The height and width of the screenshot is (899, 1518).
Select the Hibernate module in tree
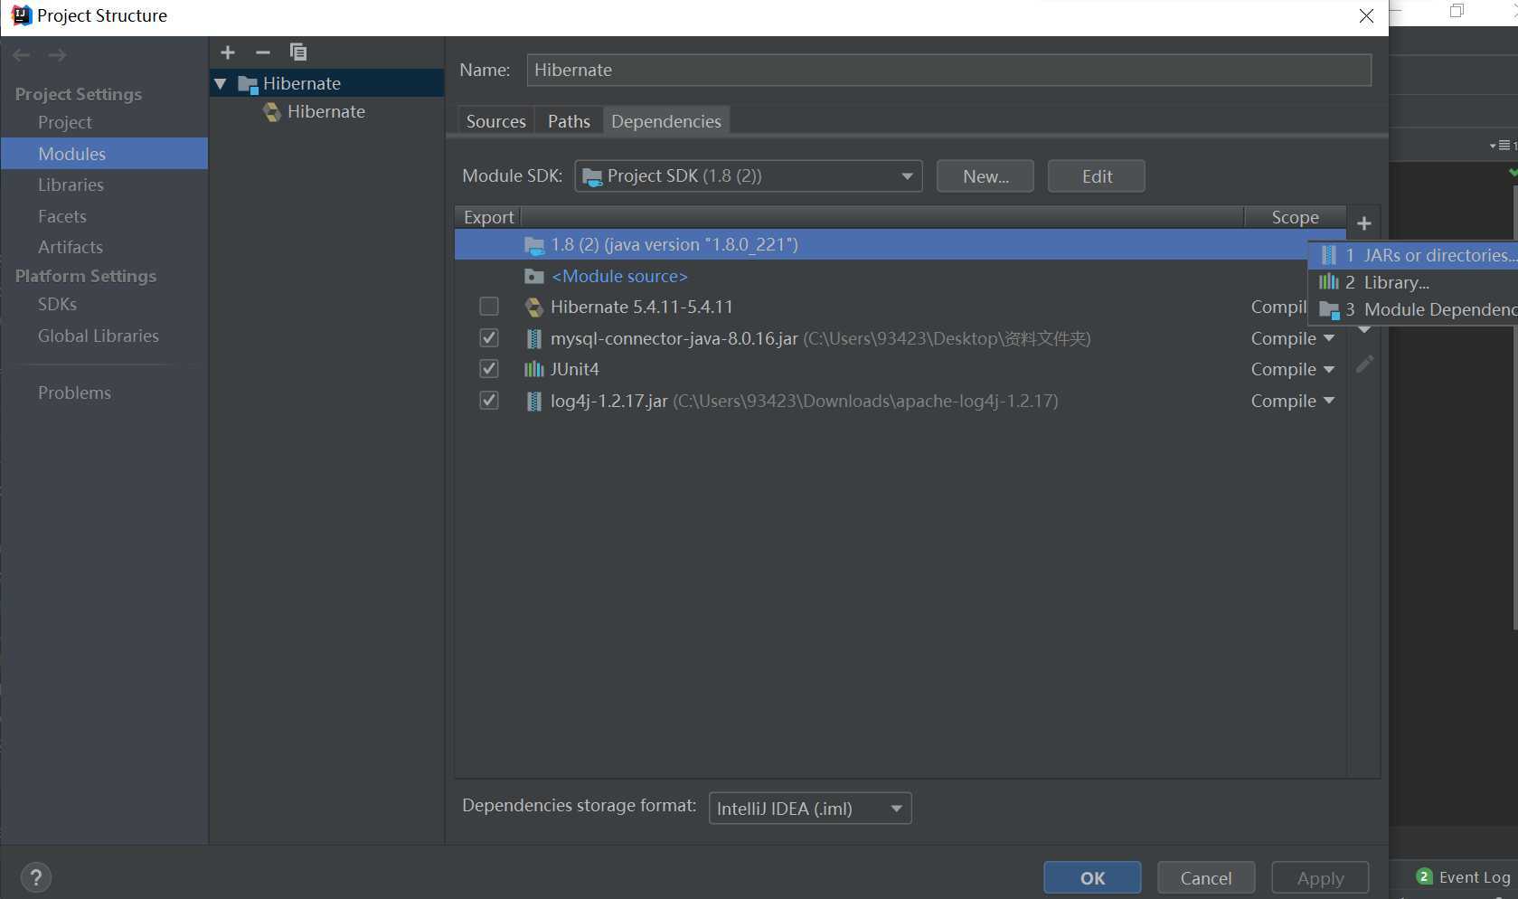click(327, 83)
